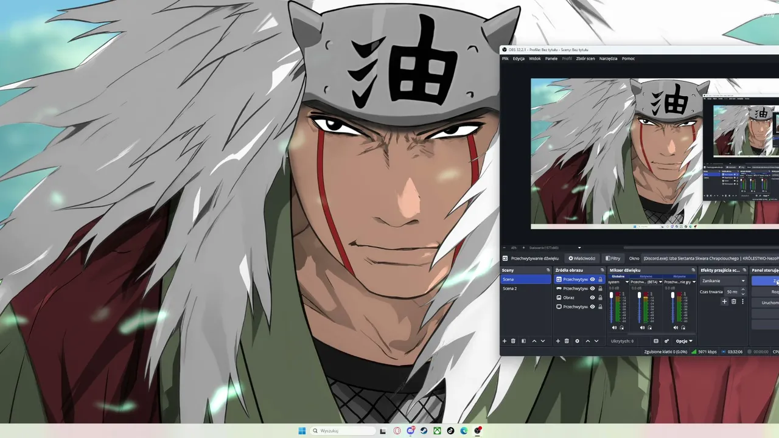Remove selected source with the trash icon
This screenshot has height=438, width=779.
pyautogui.click(x=567, y=341)
